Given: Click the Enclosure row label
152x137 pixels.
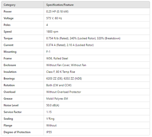Looking at the screenshot, I should [x=10, y=65].
